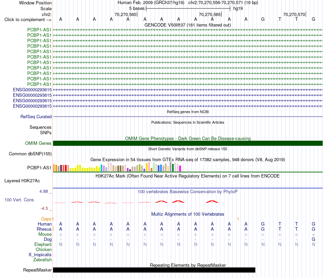Viewport: 323px width, 278px height.
Task: Select the "X_tropicalis" alignment row label
Action: [40, 255]
